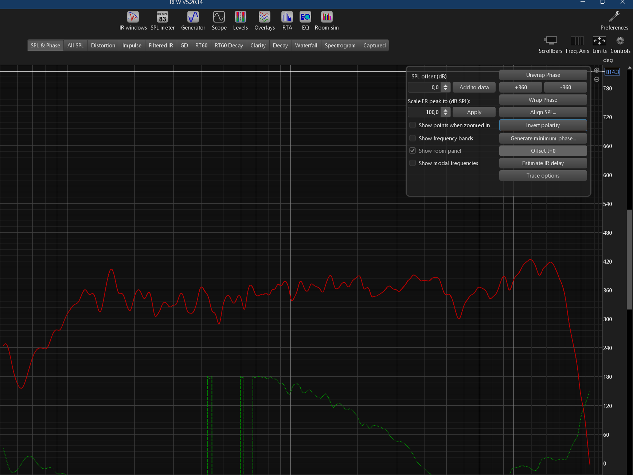Viewport: 633px width, 475px height.
Task: Switch to the Decay tab
Action: pyautogui.click(x=280, y=46)
